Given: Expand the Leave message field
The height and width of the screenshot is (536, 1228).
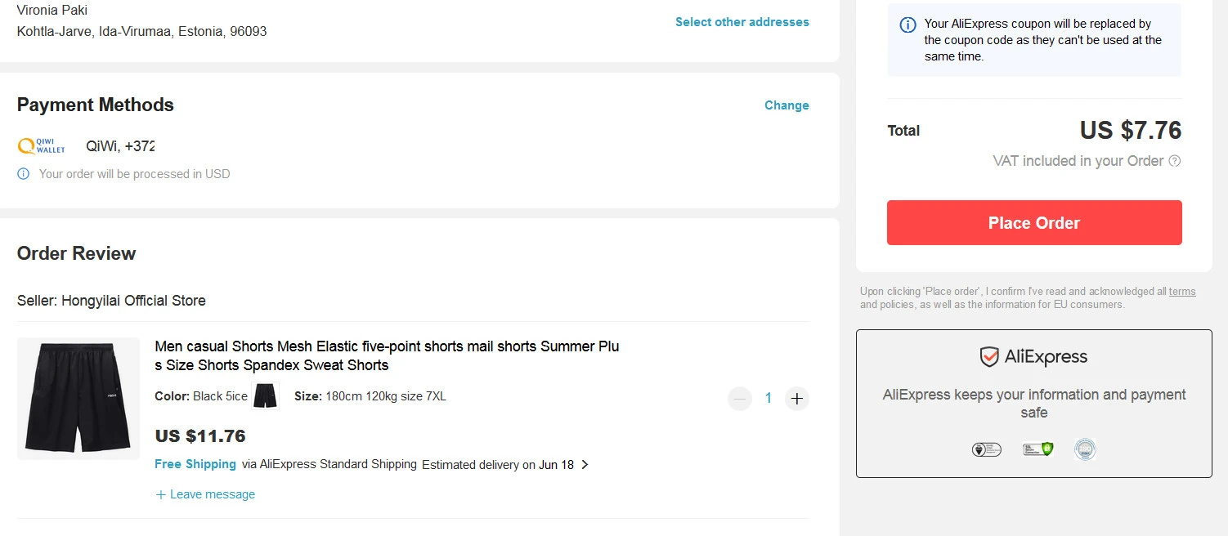Looking at the screenshot, I should coord(205,494).
